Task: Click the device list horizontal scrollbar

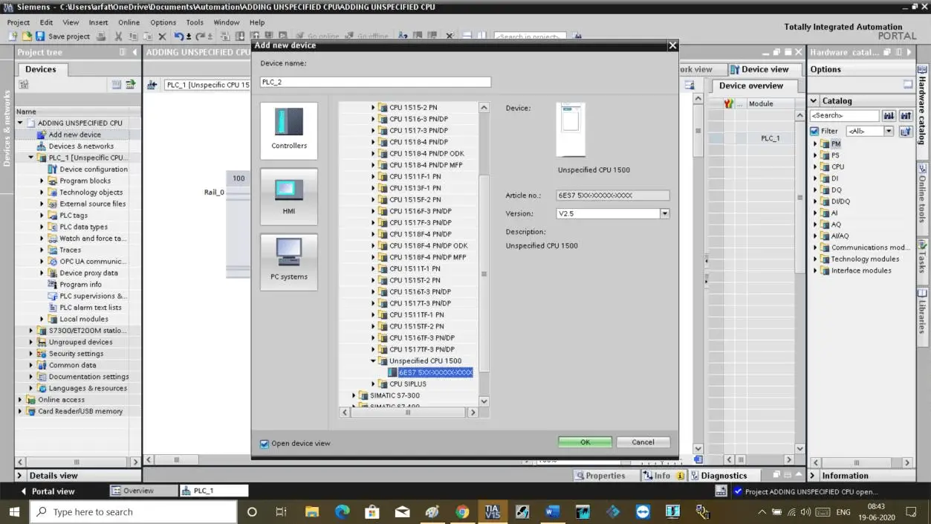Action: 409,412
